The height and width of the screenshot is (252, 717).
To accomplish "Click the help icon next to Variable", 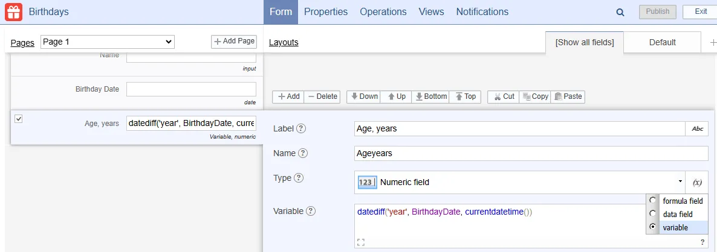I will 311,211.
